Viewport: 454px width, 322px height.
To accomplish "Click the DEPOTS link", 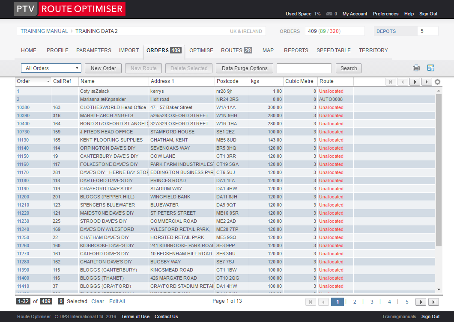I will (x=386, y=31).
